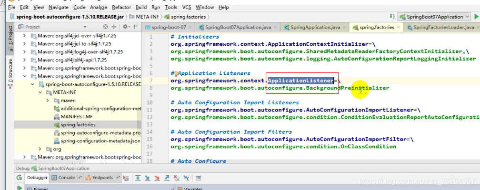Viewport: 480px width, 190px height.
Task: Expand Maven: org.slf4j:jcl-over-slf4j:1.7.25 node
Action: [x=25, y=36]
